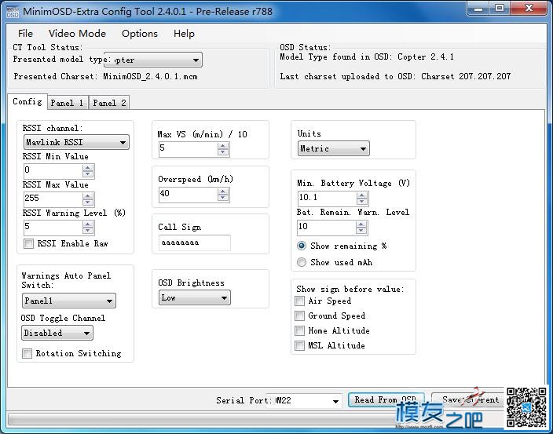
Task: Switch to the Panel 1 tab
Action: pos(68,103)
